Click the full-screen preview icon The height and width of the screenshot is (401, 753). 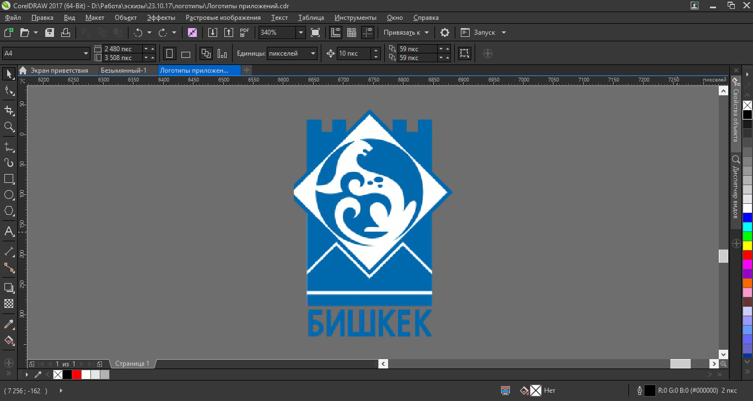pyautogui.click(x=315, y=32)
